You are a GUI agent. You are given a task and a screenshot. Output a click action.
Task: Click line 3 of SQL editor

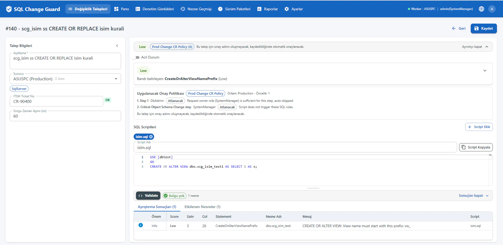(203, 167)
